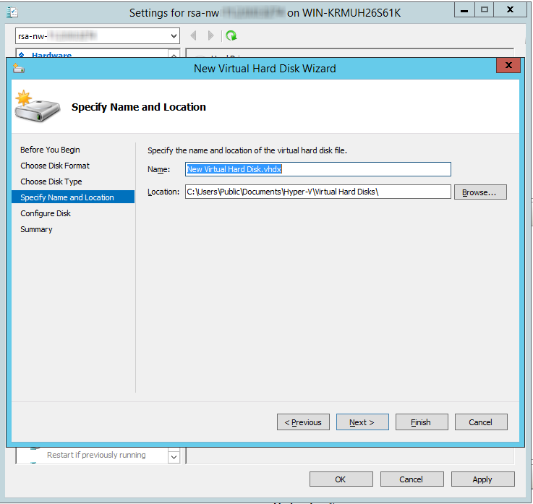Click the lower scroll arrow of settings list
The image size is (533, 504).
coord(174,457)
